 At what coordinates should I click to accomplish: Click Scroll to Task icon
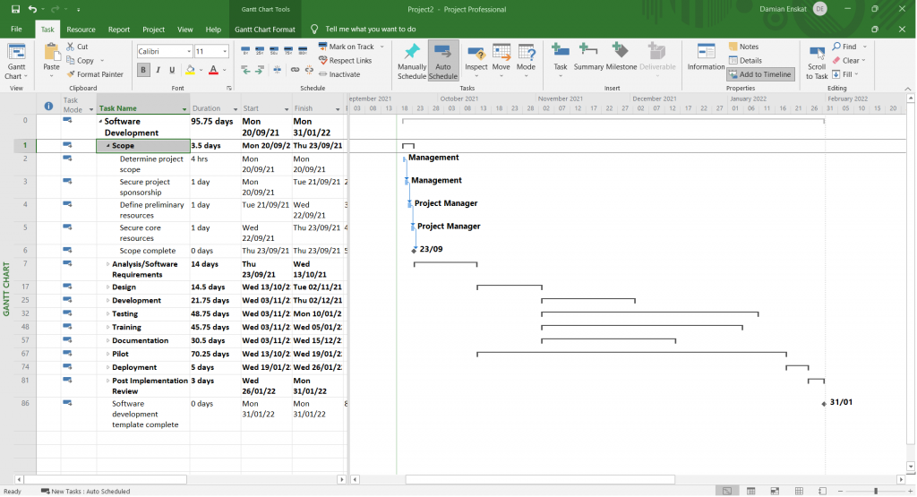click(817, 54)
